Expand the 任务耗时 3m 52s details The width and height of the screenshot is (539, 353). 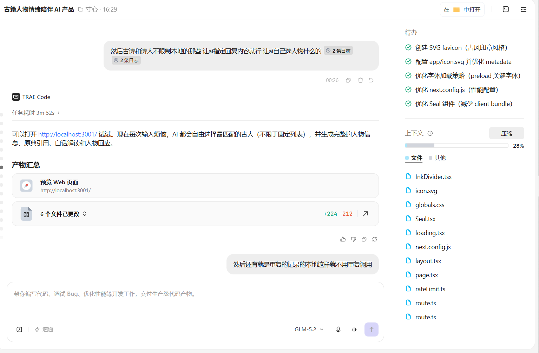point(36,113)
